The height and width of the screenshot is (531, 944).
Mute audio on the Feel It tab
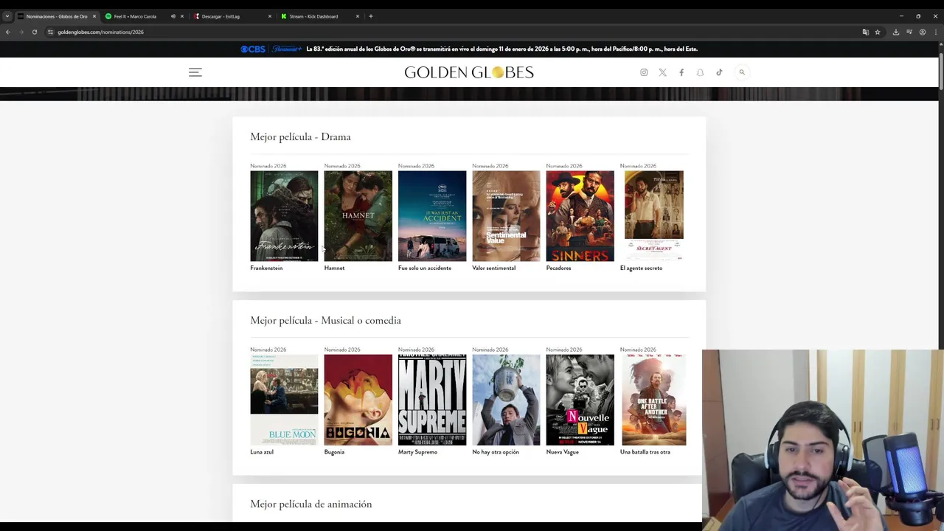pos(173,16)
